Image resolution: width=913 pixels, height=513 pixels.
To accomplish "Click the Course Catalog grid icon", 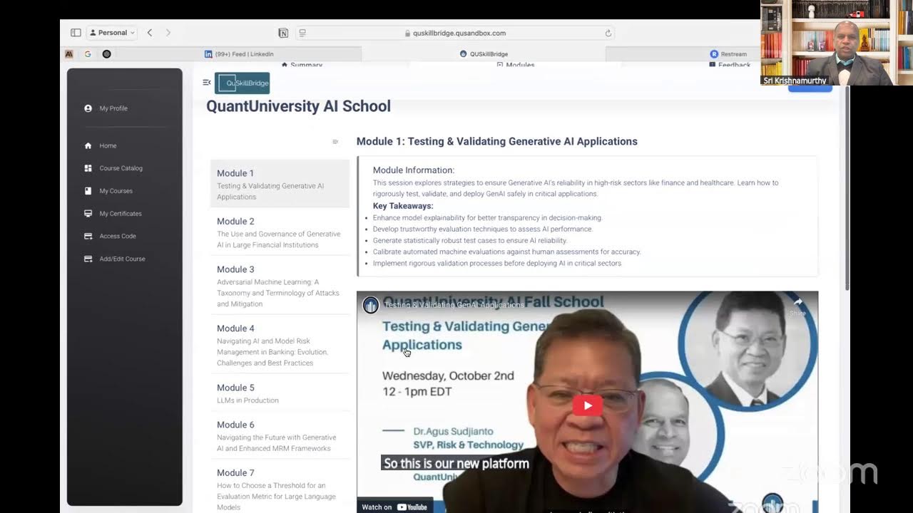I will pos(88,168).
